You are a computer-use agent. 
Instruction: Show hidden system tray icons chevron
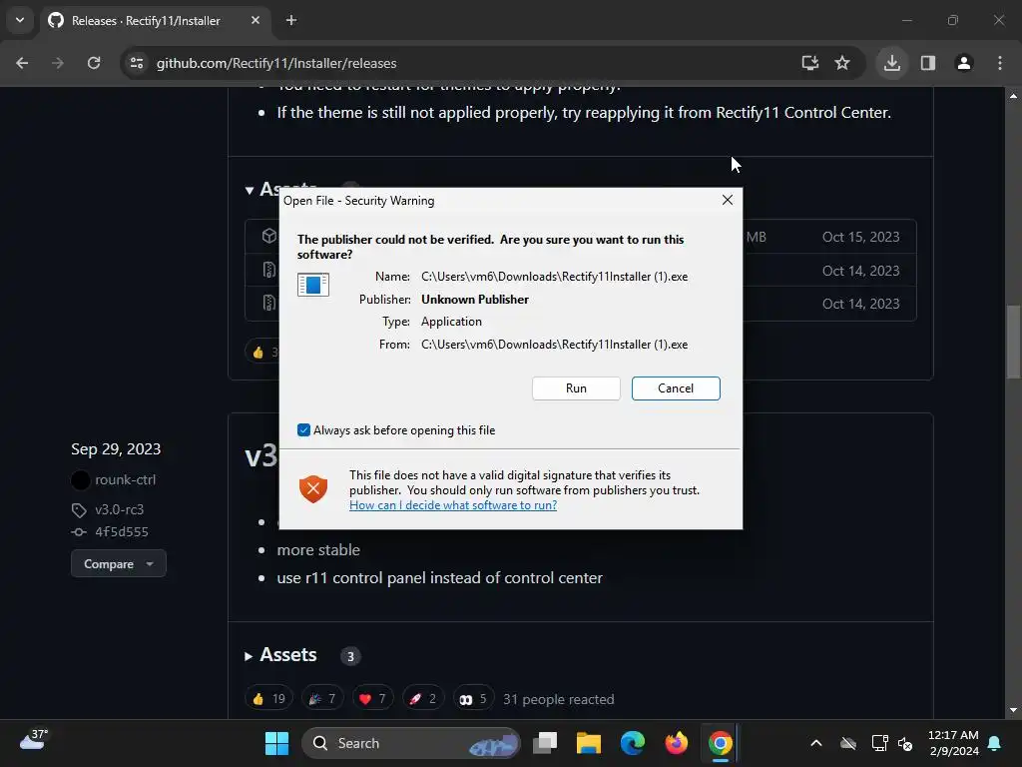tap(815, 743)
